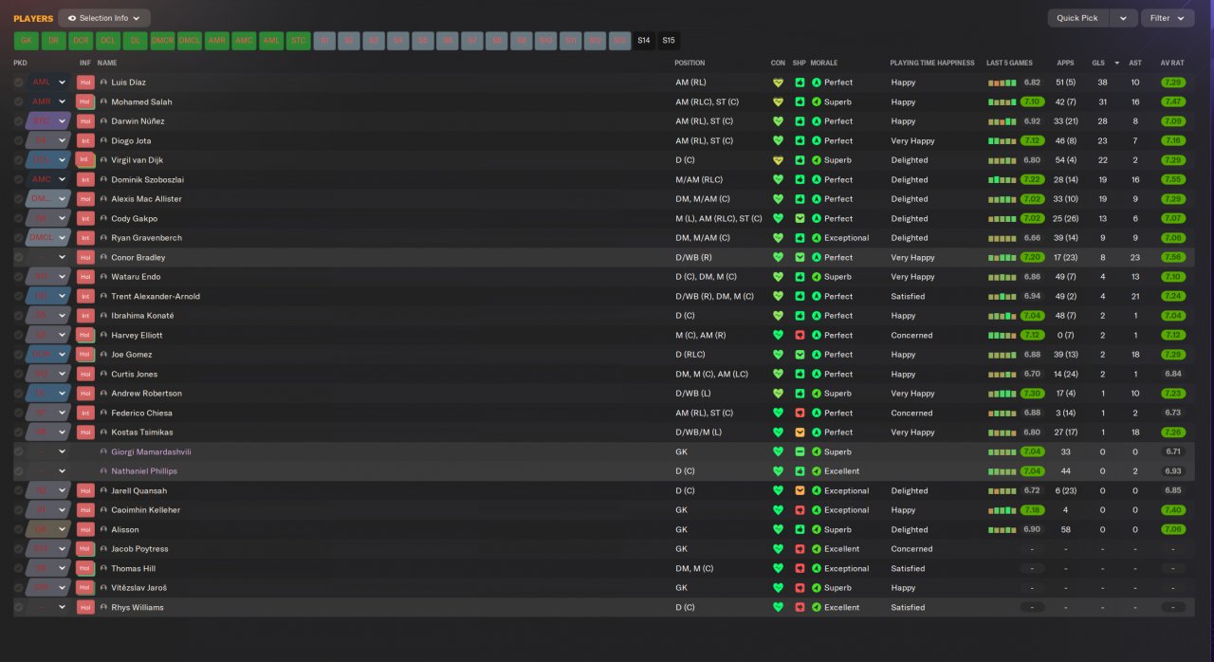This screenshot has height=662, width=1214.
Task: Click Alisson's morale icon
Action: click(817, 529)
